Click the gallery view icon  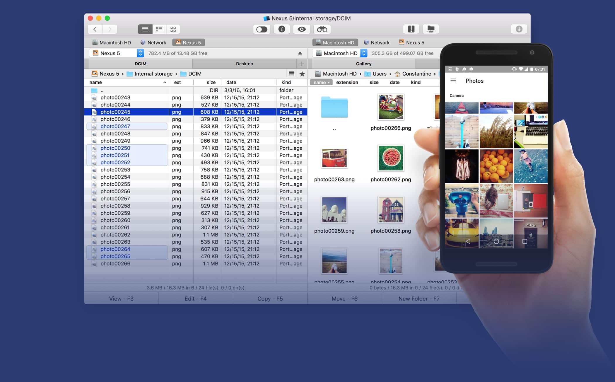(173, 29)
